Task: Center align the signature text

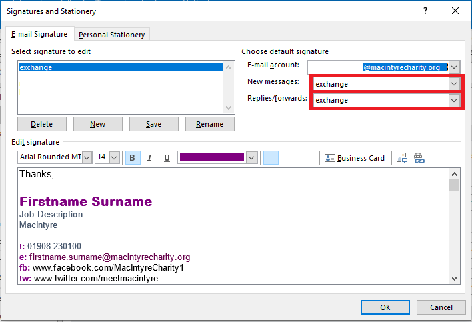Action: click(288, 158)
